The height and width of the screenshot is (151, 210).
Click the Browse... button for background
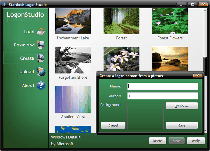[182, 106]
